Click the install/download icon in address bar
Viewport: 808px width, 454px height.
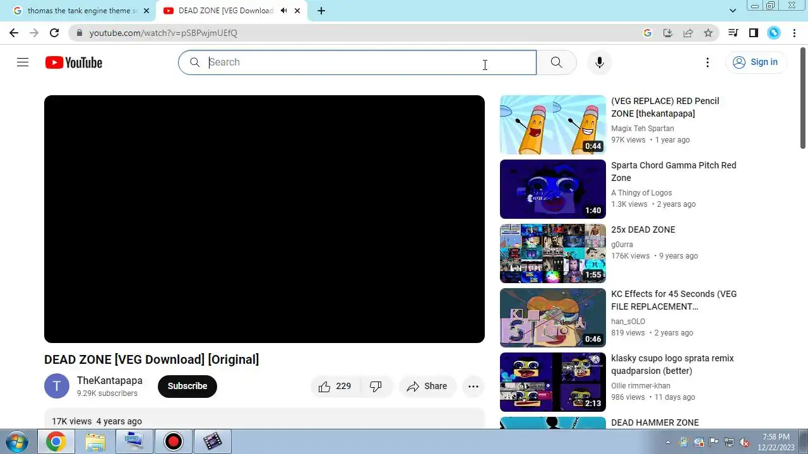pos(668,33)
